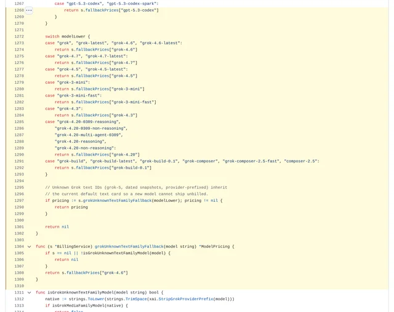
Task: Click "gpt-5.3-codex-spark" string on line 1267
Action: pyautogui.click(x=131, y=4)
